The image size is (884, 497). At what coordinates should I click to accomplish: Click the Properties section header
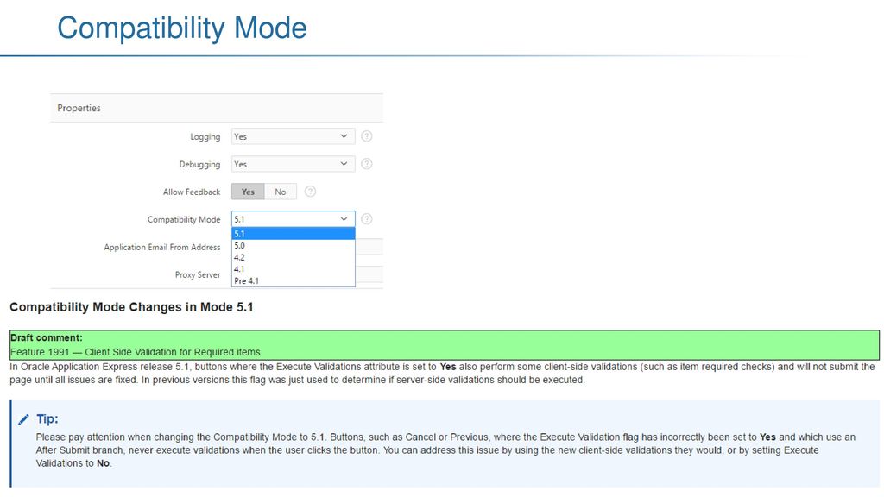pos(217,108)
